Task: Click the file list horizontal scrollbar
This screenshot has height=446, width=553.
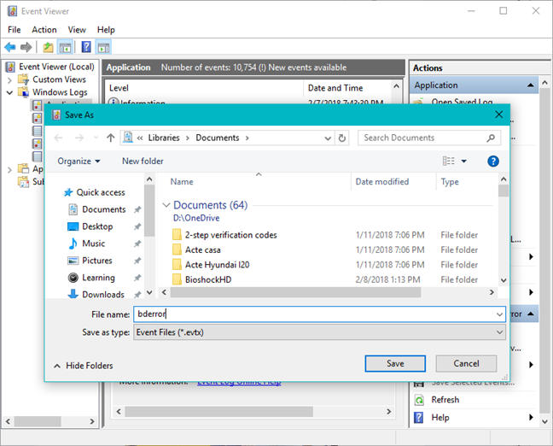Action: (x=295, y=292)
